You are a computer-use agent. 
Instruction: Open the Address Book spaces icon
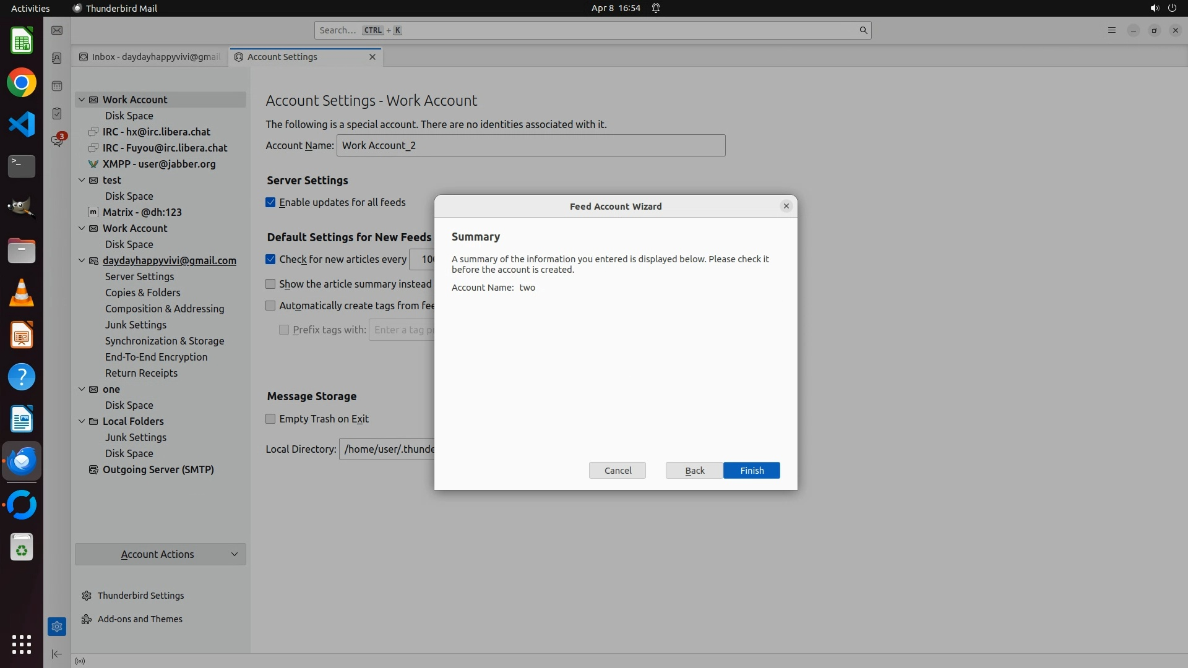57,58
